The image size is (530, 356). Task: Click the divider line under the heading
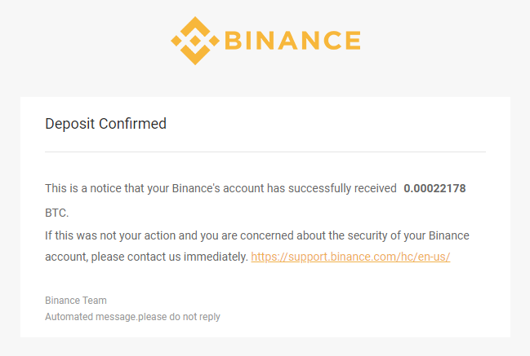pyautogui.click(x=265, y=152)
